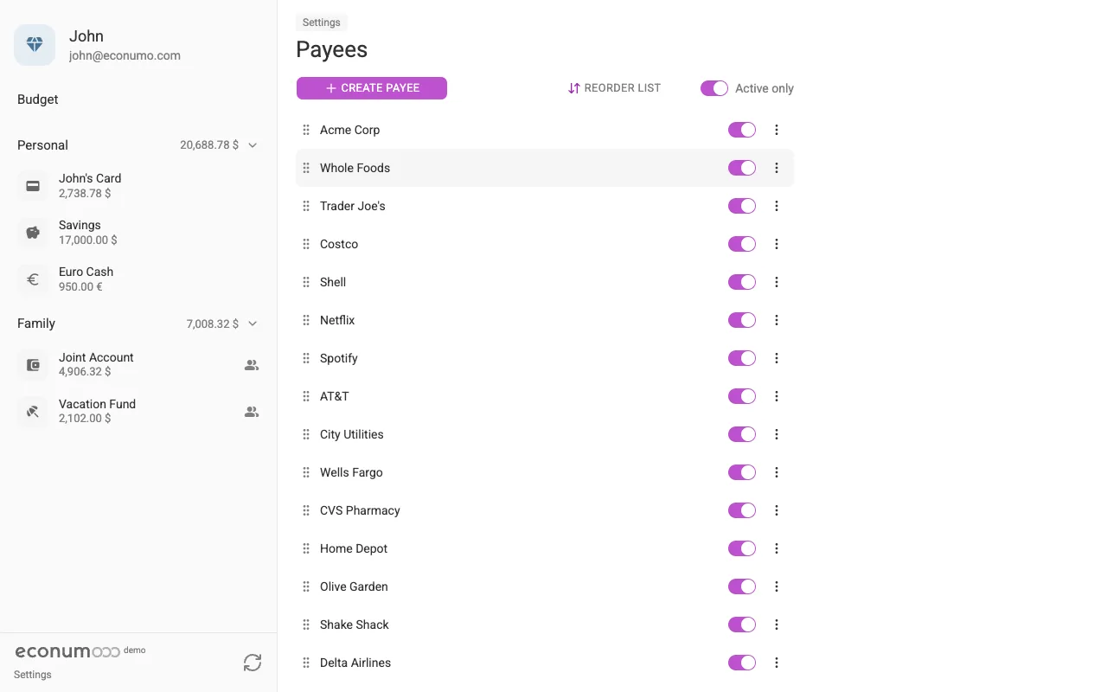Screen dimensions: 1107x692
Task: Click drag handle beside City Utilities
Action: (x=306, y=434)
